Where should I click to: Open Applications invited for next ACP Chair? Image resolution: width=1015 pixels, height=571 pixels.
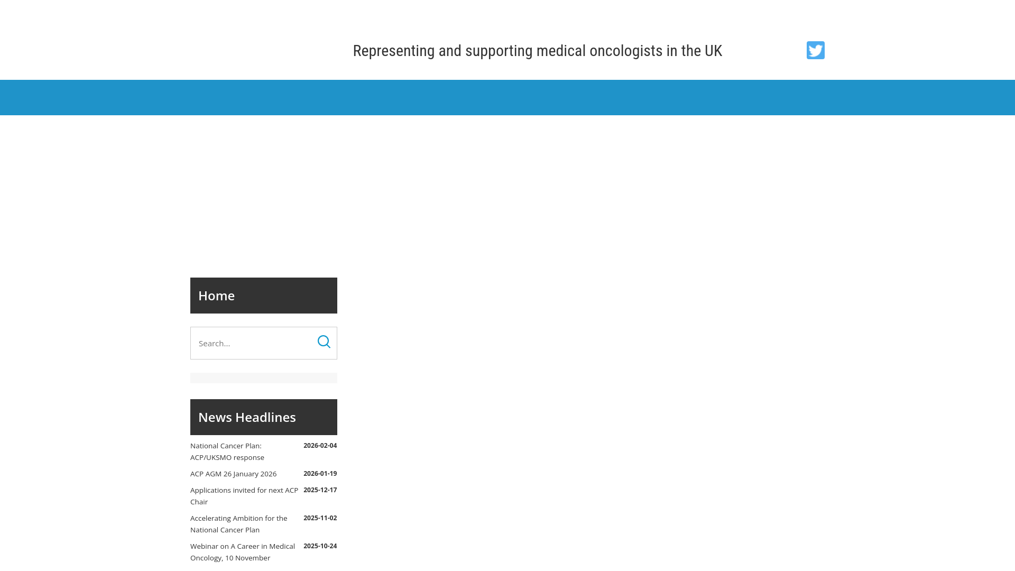(244, 496)
